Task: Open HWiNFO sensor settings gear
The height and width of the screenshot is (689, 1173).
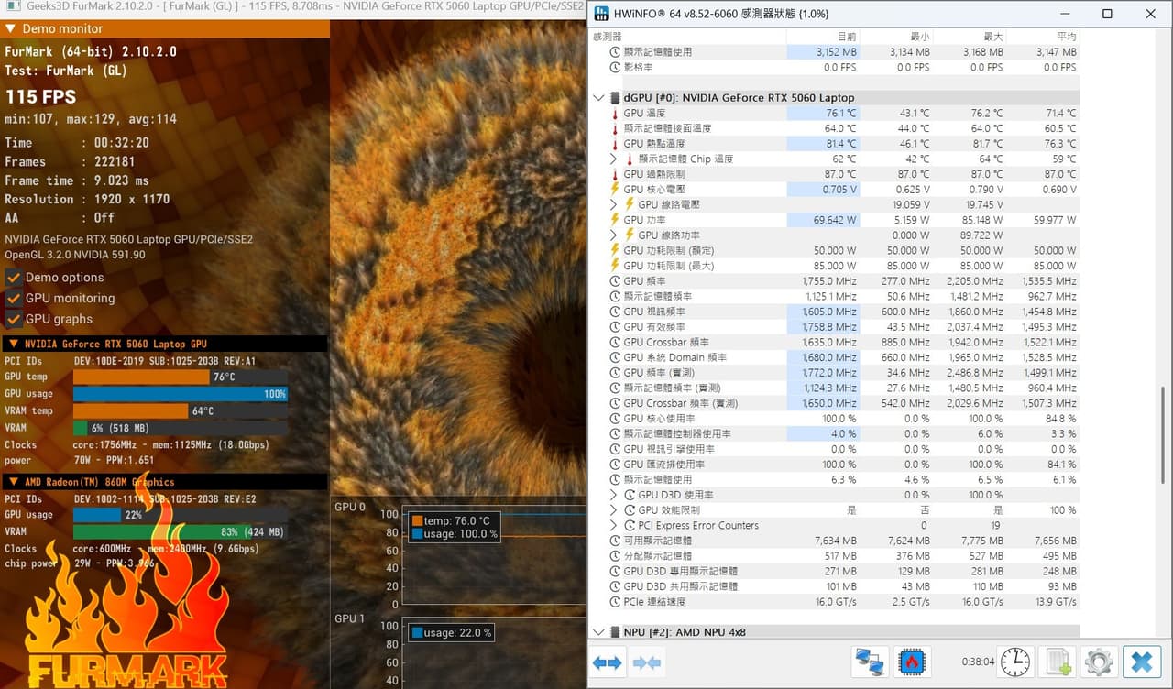Action: point(1098,662)
